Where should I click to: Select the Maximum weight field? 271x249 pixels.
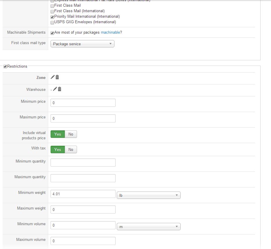coord(83,210)
